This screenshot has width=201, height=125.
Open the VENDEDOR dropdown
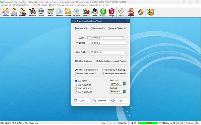(125, 43)
